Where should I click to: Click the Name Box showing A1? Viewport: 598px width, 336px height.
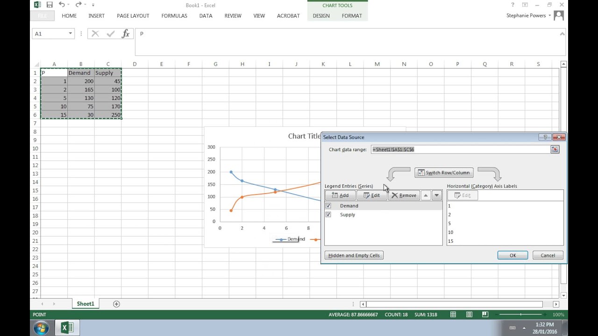point(50,34)
